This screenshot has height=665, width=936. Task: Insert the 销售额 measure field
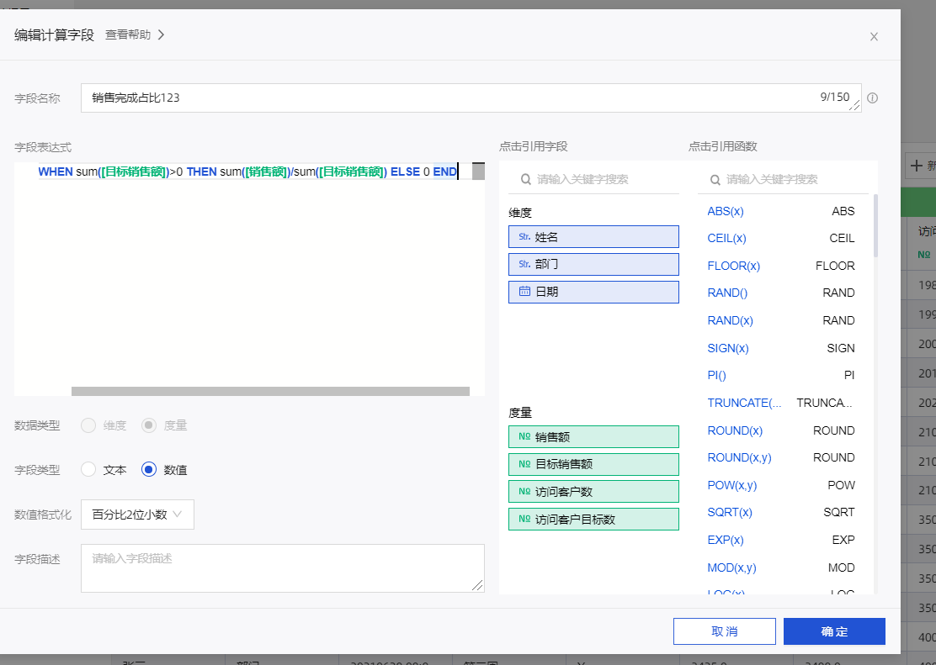coord(593,436)
